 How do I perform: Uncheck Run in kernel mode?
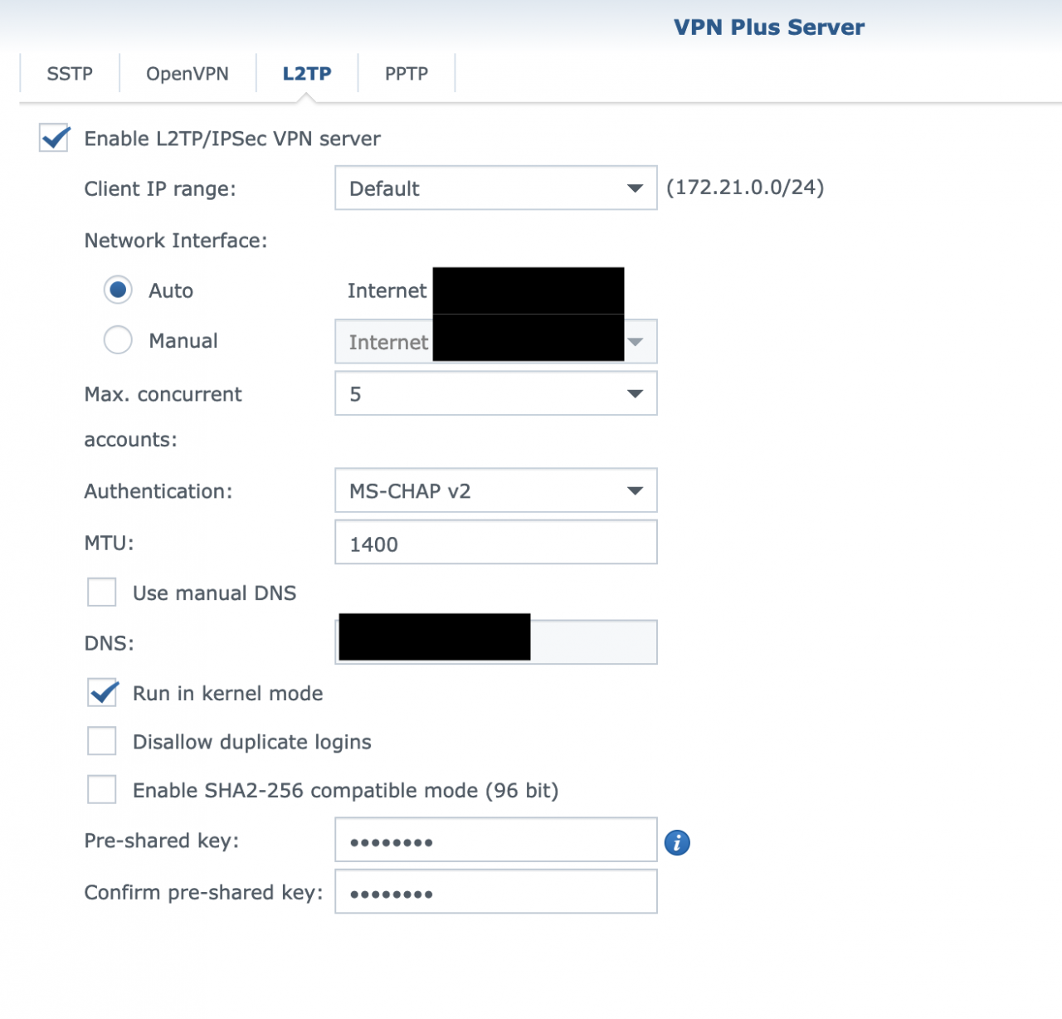coord(102,693)
